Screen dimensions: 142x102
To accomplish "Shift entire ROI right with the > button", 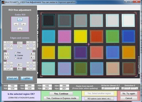I will tap(24, 24).
